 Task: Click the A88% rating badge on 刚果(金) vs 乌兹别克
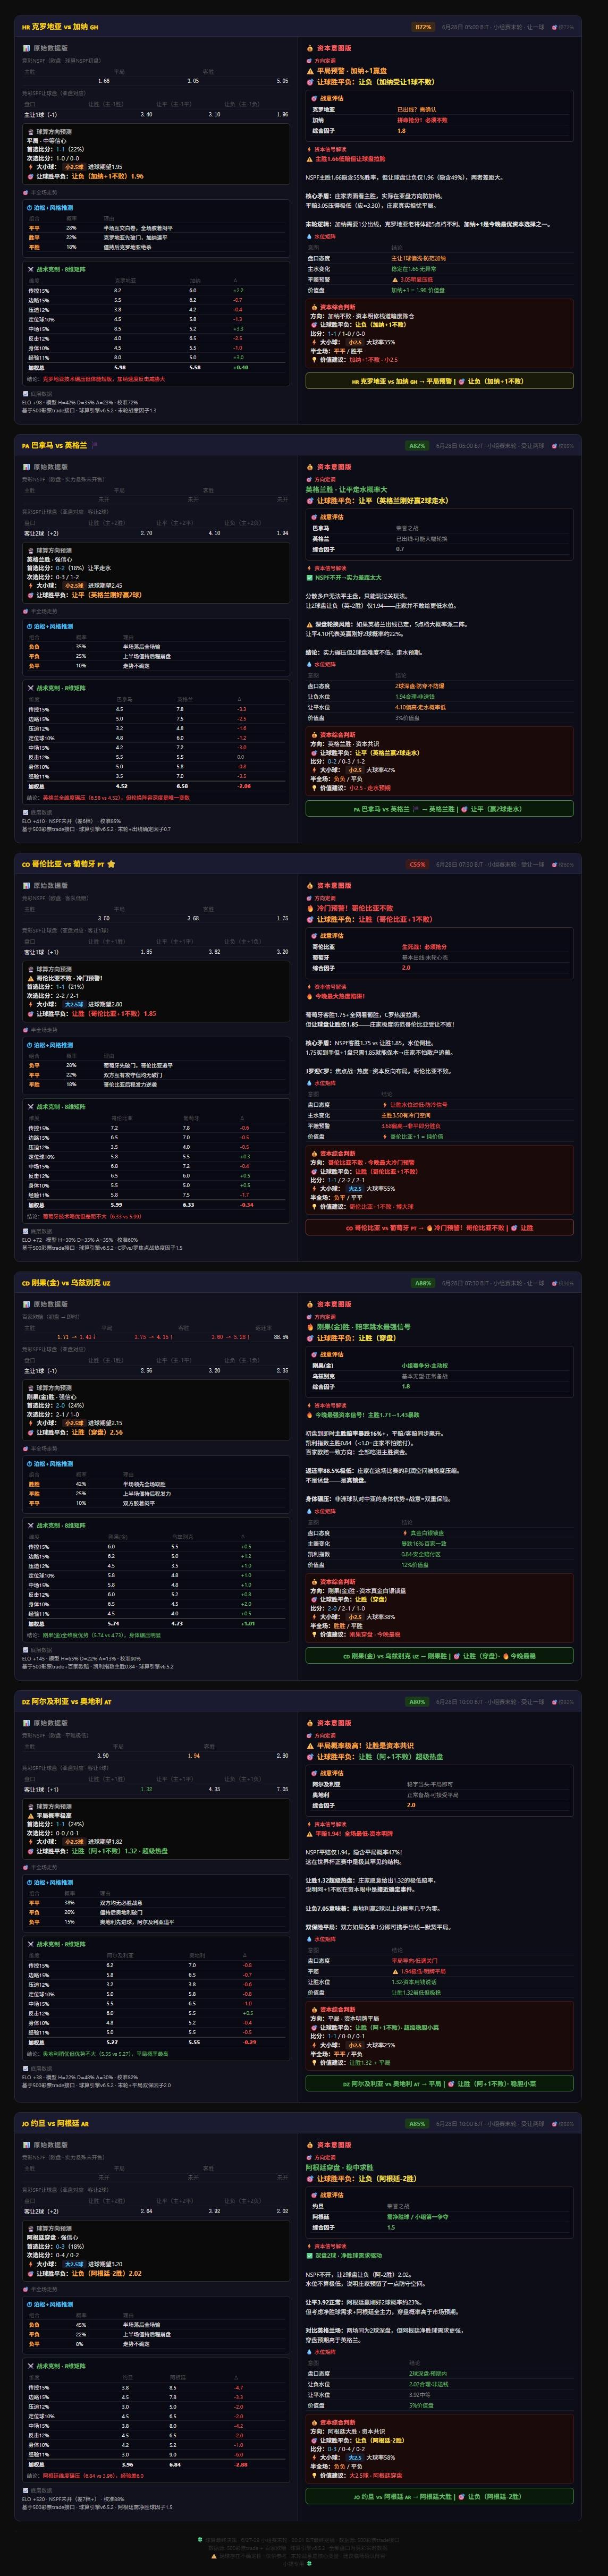[x=423, y=1283]
